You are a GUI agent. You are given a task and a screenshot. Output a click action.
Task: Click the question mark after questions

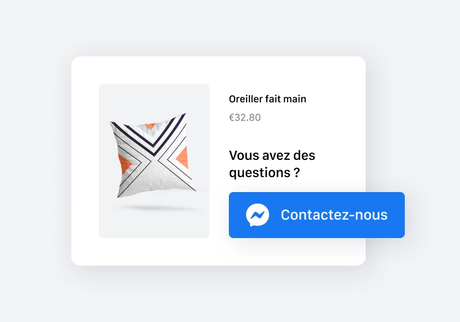(297, 172)
